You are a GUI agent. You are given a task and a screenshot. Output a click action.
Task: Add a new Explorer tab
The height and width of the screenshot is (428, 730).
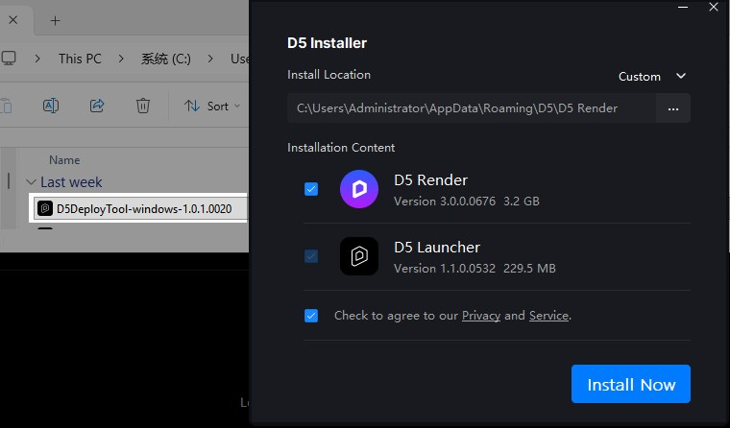tap(56, 20)
